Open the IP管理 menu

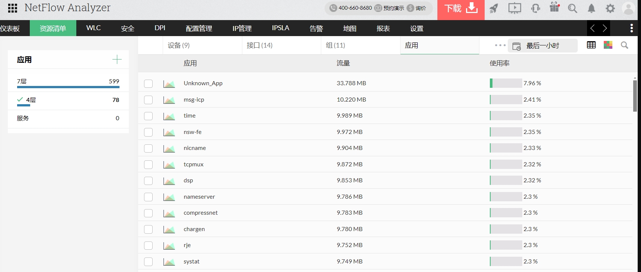point(242,28)
